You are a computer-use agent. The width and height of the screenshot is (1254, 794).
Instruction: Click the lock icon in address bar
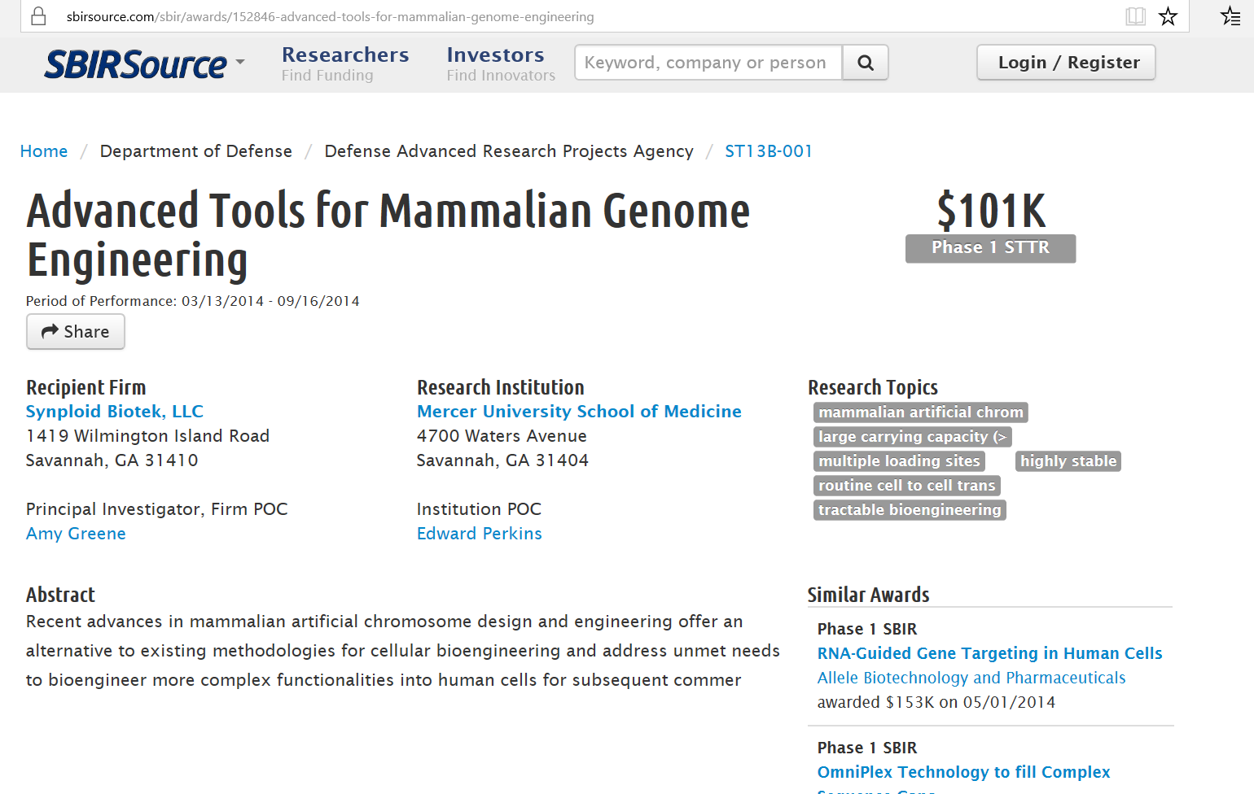(38, 16)
